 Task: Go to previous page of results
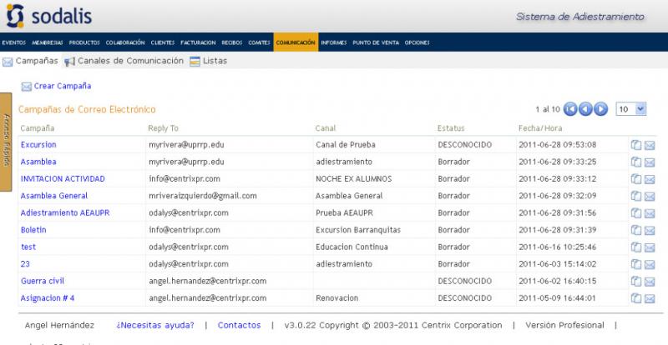pos(586,109)
